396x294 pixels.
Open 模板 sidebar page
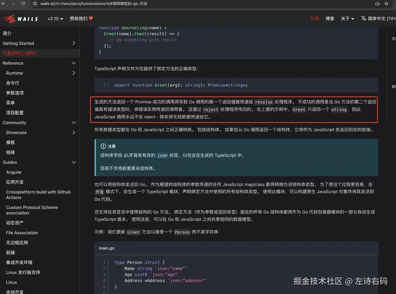point(11,142)
